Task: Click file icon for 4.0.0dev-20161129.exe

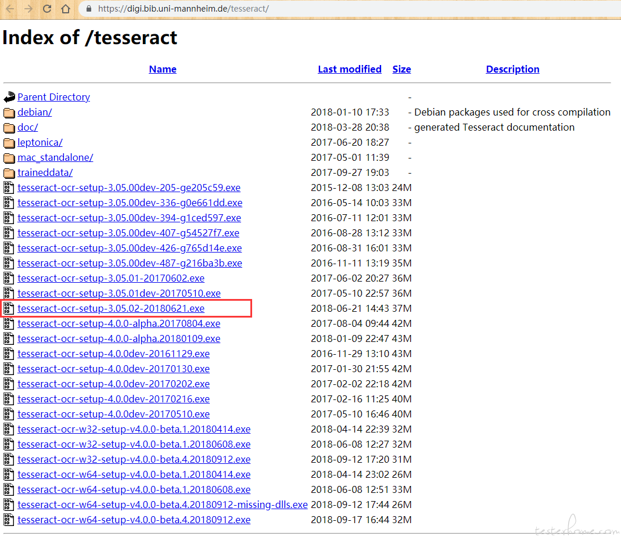Action: [9, 354]
